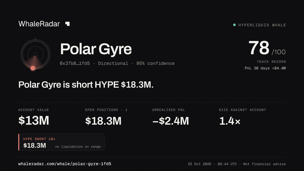Copy the wallet address 0x37b8…1fd5
This screenshot has width=304, height=171.
tap(75, 63)
